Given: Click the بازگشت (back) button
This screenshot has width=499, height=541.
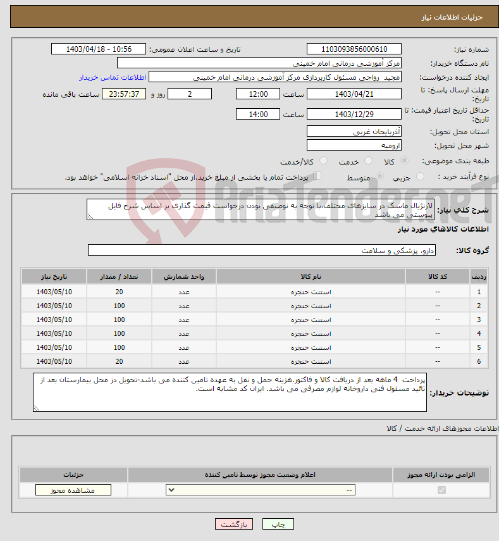Looking at the screenshot, I should pyautogui.click(x=234, y=524).
